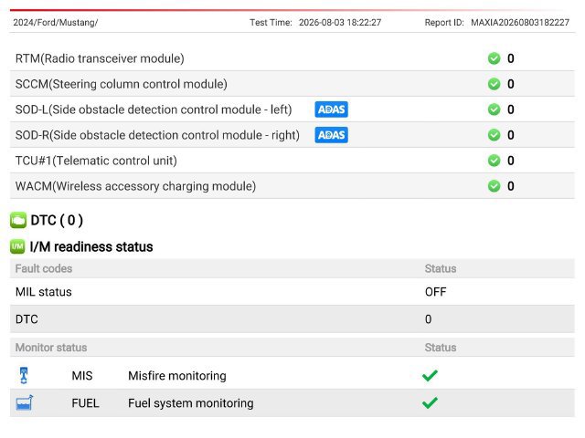The height and width of the screenshot is (438, 585).
Task: Click the green check icon for TCU#1
Action: (x=494, y=161)
